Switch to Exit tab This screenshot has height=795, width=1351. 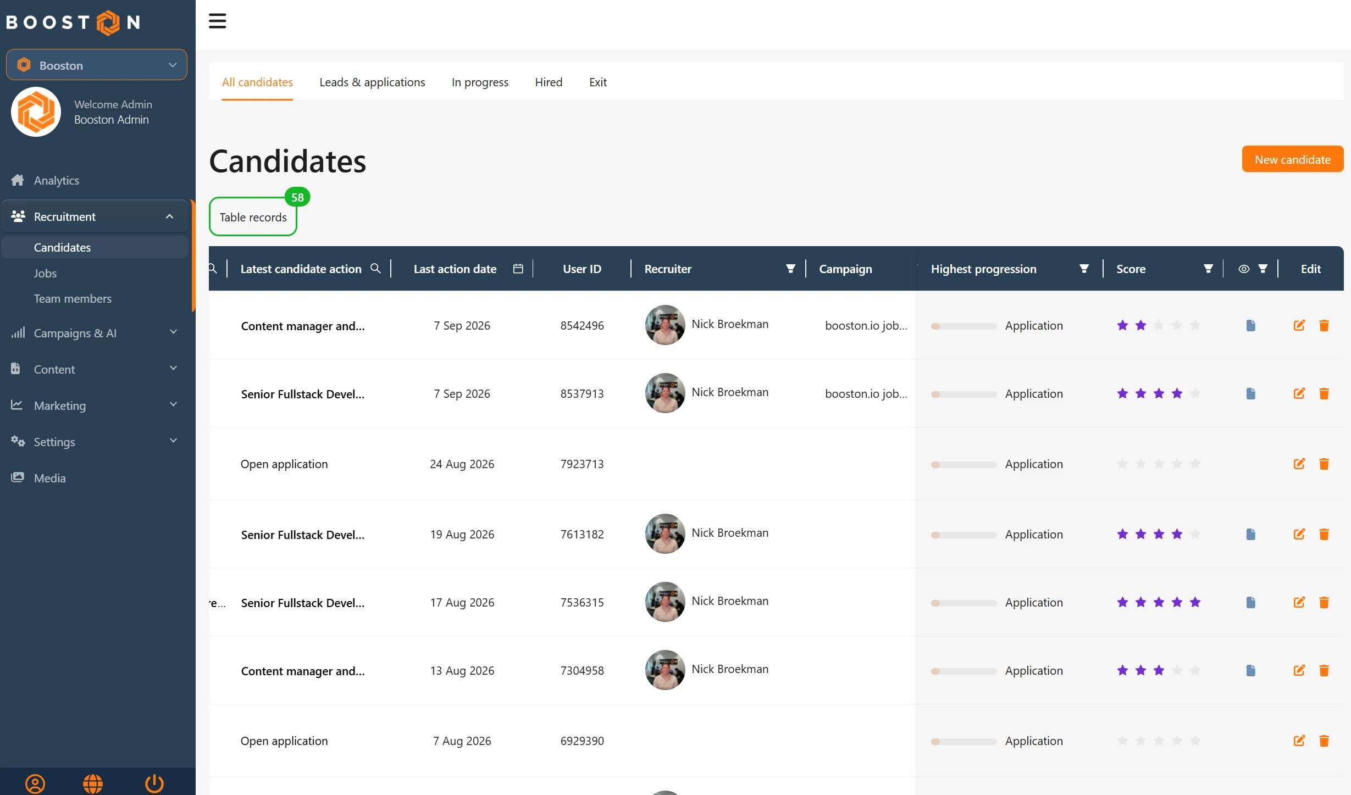point(598,82)
